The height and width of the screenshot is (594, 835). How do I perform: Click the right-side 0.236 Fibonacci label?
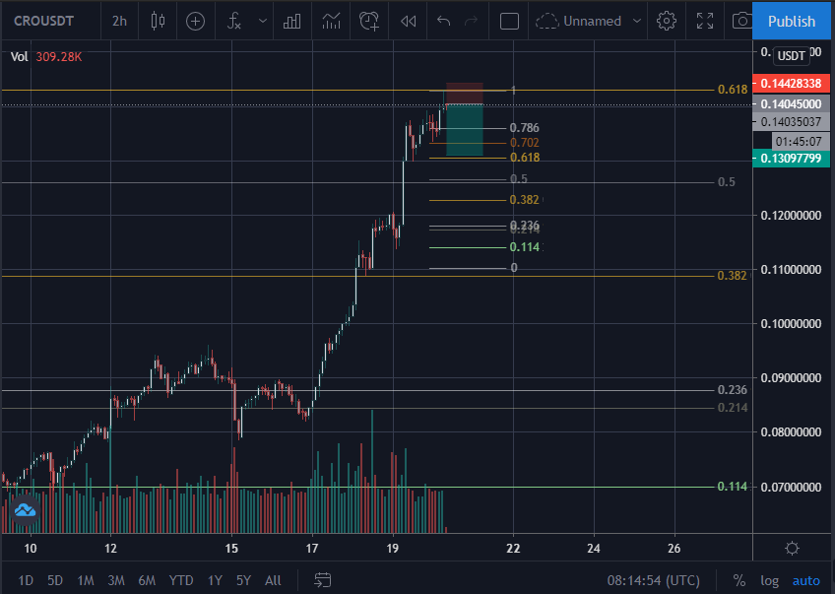(x=733, y=390)
